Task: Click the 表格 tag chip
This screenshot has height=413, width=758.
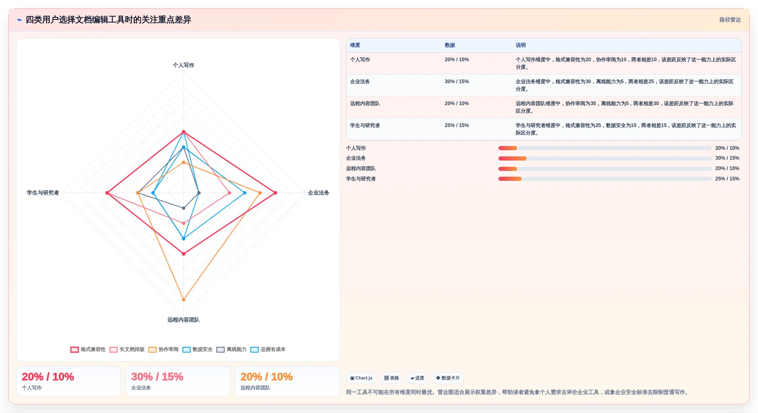Action: [391, 378]
